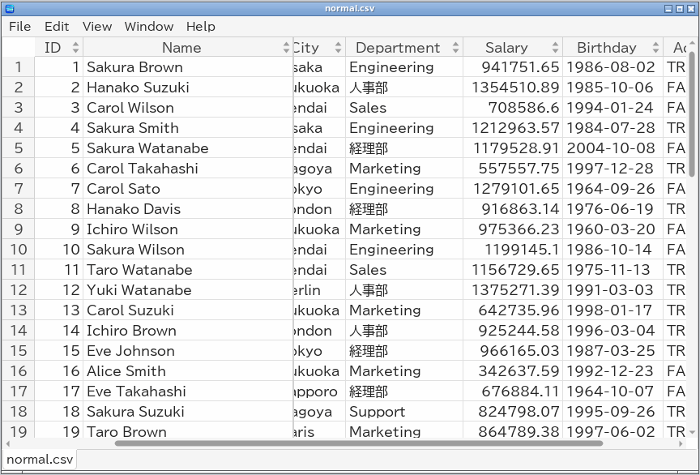
Task: Click the Salary column sort arrows
Action: (555, 47)
